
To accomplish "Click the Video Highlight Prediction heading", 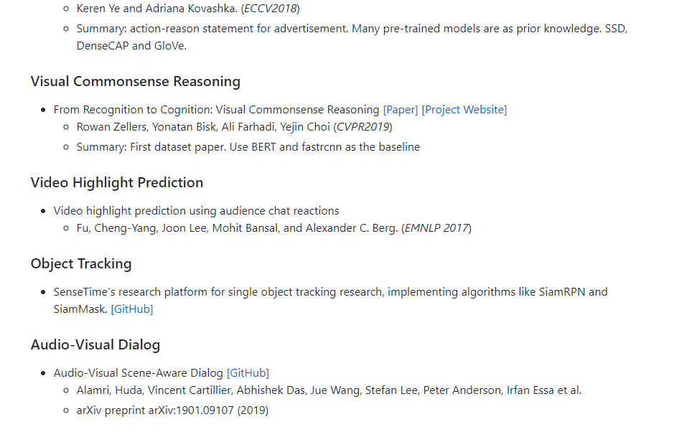I will (x=117, y=183).
